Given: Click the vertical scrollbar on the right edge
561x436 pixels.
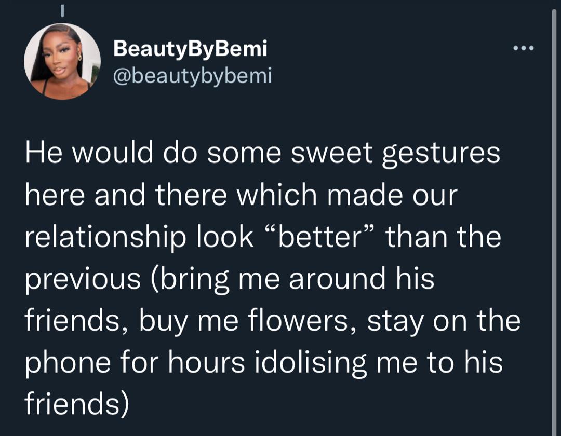Looking at the screenshot, I should click(x=553, y=218).
